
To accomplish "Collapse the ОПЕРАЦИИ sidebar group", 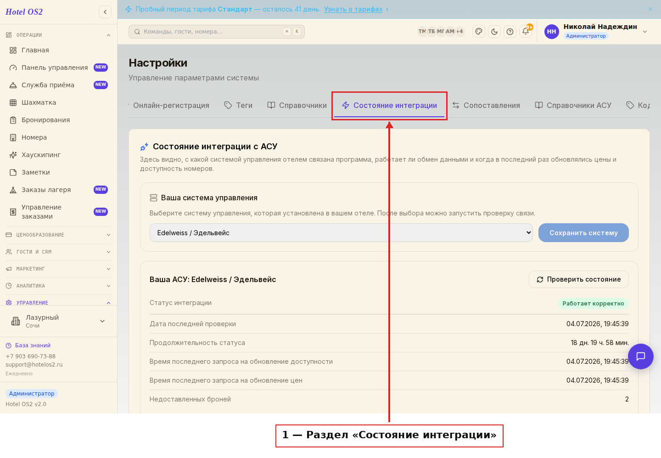I will click(58, 35).
